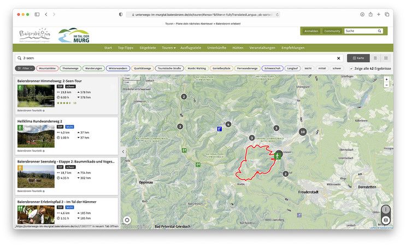
Task: Click the Anmelden button
Action: click(311, 31)
